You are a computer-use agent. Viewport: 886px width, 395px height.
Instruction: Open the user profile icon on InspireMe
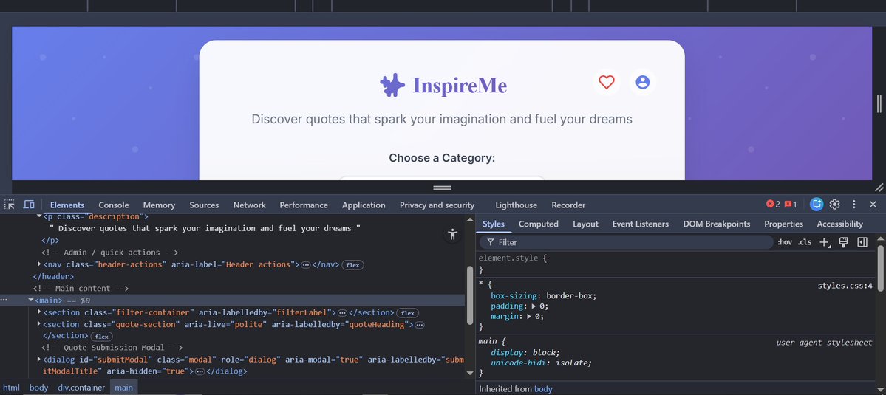click(x=642, y=83)
